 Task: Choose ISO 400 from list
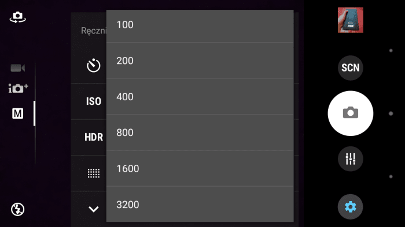[200, 96]
